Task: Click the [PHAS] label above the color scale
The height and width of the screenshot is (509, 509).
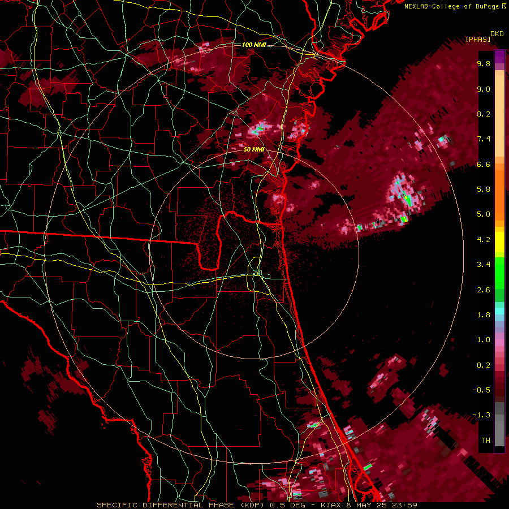Action: [478, 39]
